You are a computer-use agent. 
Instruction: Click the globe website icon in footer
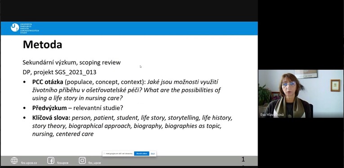tap(14, 160)
